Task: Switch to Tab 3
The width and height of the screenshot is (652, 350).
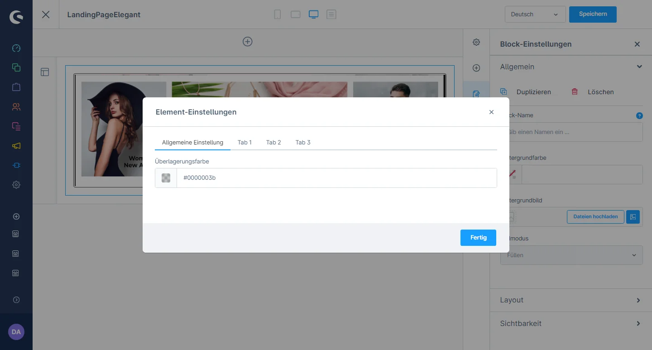Action: point(303,143)
